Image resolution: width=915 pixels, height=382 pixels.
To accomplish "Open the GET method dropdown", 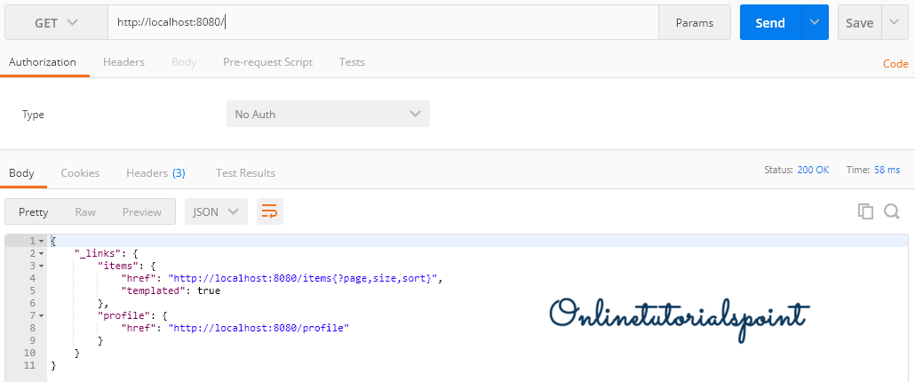I will 56,23.
